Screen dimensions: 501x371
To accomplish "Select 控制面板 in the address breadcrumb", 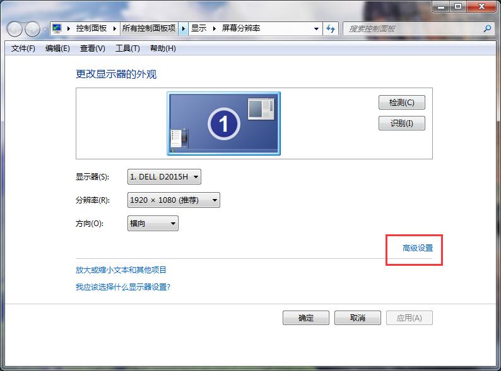I will click(91, 28).
